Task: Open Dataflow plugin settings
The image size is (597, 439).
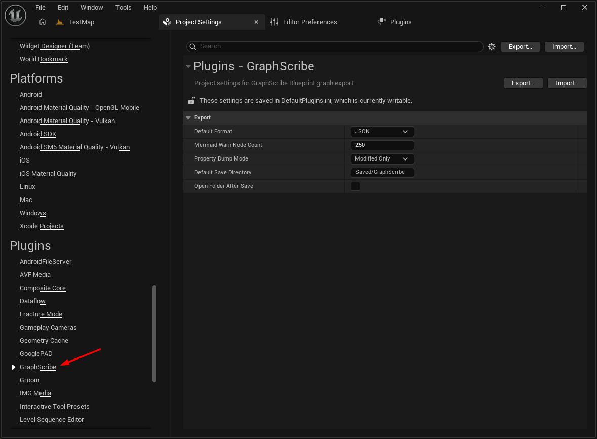Action: pos(32,301)
